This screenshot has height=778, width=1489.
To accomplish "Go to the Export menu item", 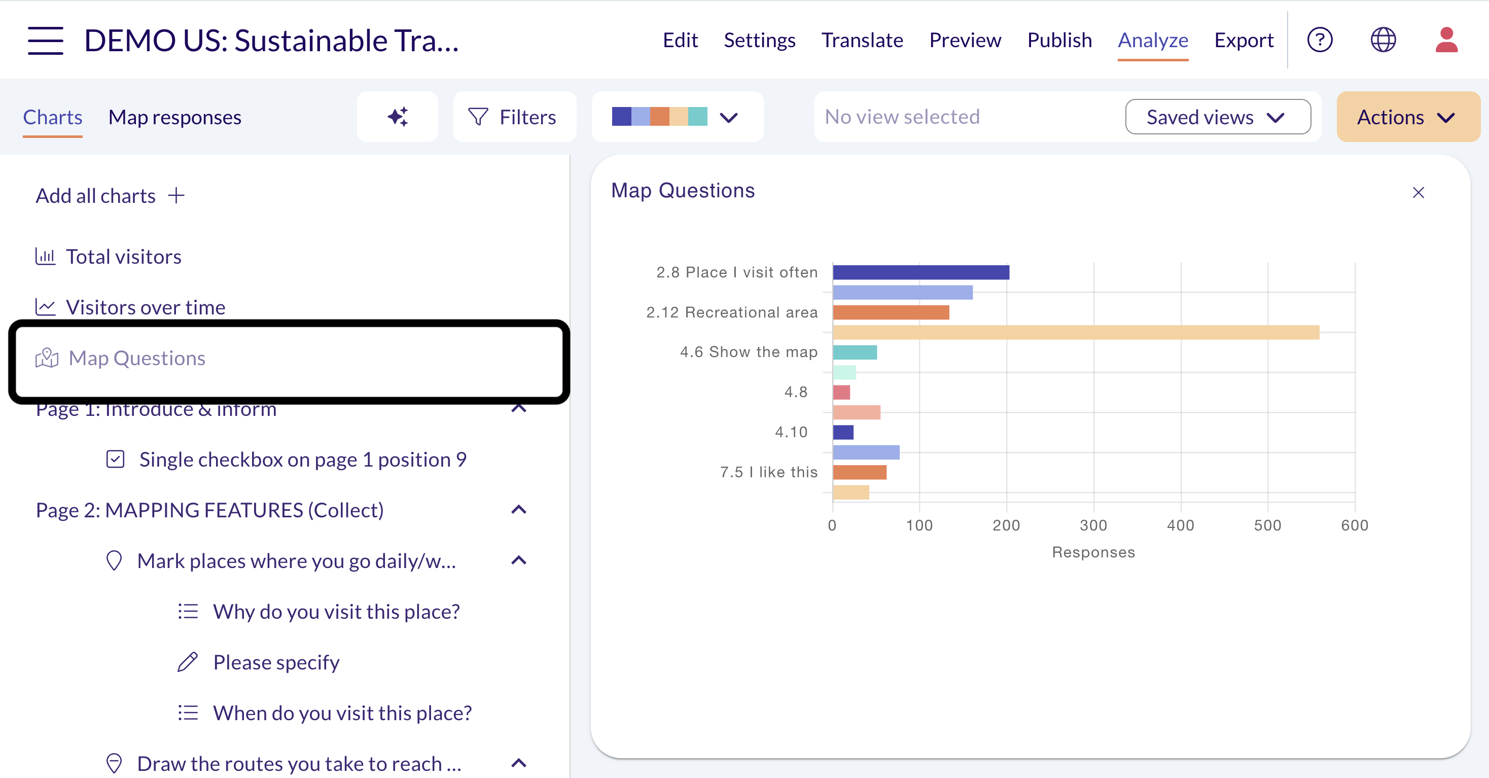I will [x=1244, y=40].
